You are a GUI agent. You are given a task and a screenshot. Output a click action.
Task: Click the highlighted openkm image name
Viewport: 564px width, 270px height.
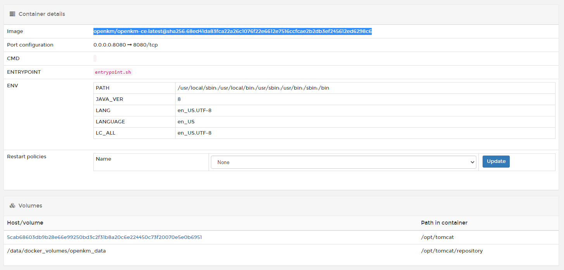(232, 31)
